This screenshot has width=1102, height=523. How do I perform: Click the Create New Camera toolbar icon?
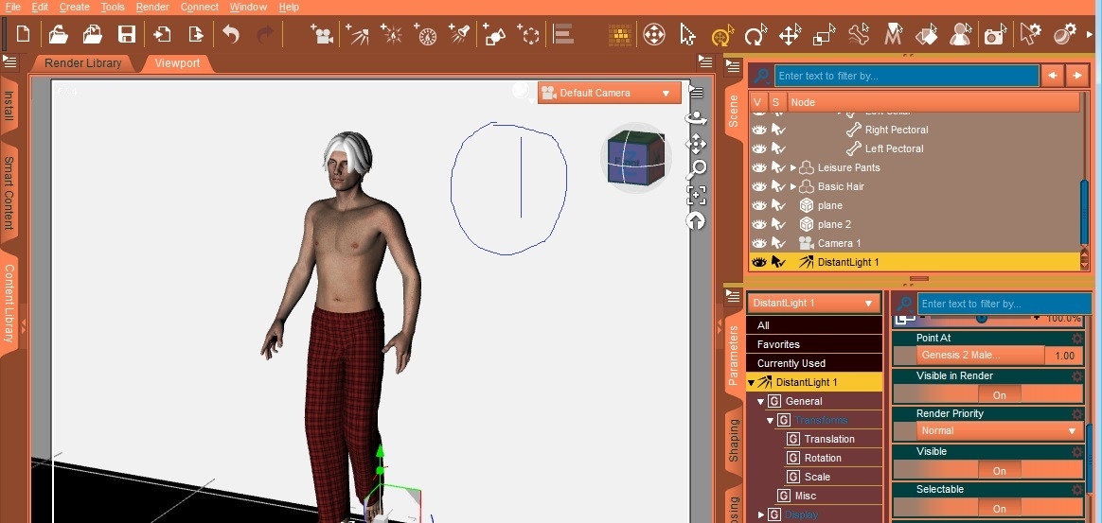coord(322,35)
